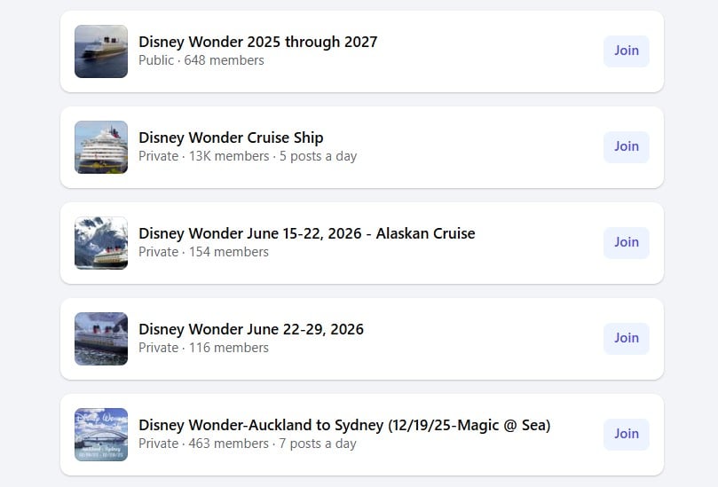Open Disney Wonder 2025 through 2027 title

pos(257,42)
